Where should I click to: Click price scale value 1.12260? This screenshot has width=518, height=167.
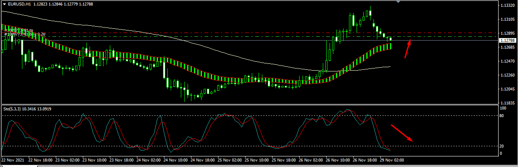[507, 75]
